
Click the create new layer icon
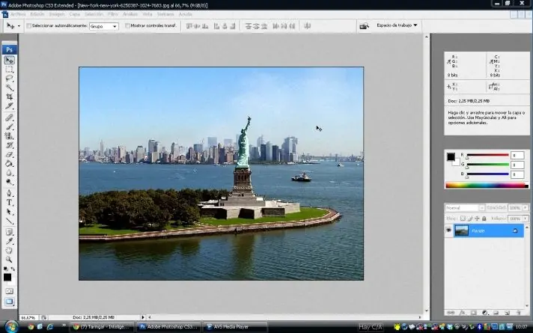pyautogui.click(x=507, y=313)
